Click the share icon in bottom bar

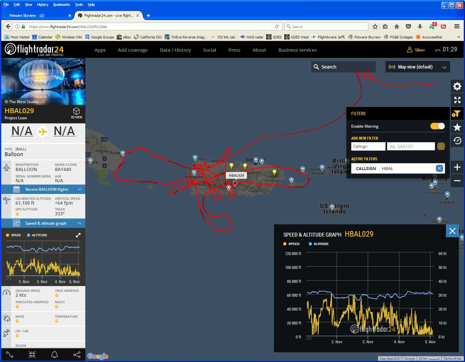pyautogui.click(x=77, y=355)
